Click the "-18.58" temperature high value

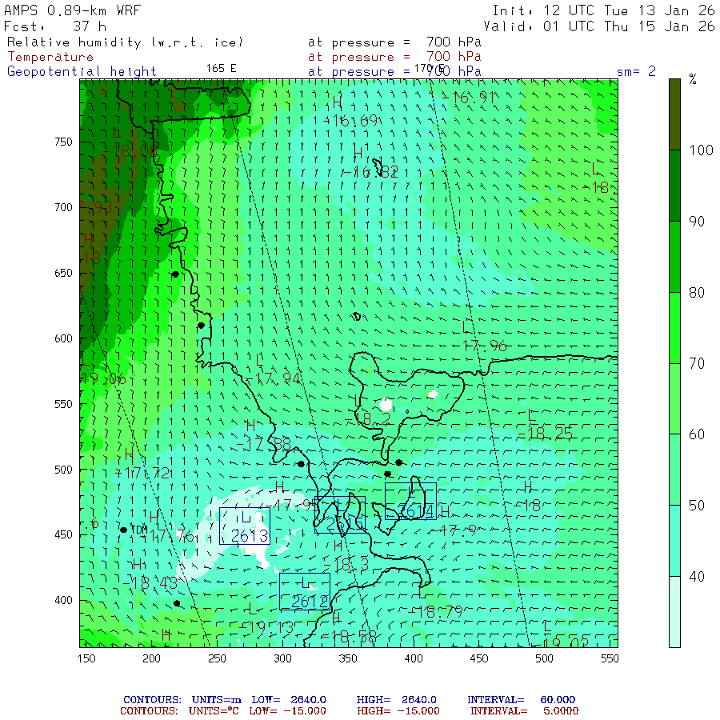pyautogui.click(x=349, y=637)
